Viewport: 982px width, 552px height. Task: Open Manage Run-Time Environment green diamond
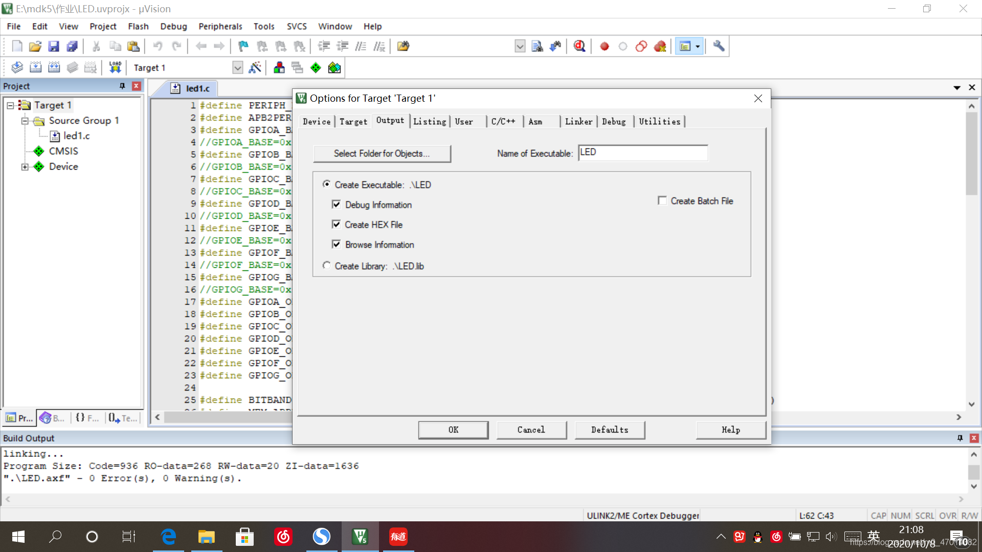316,67
